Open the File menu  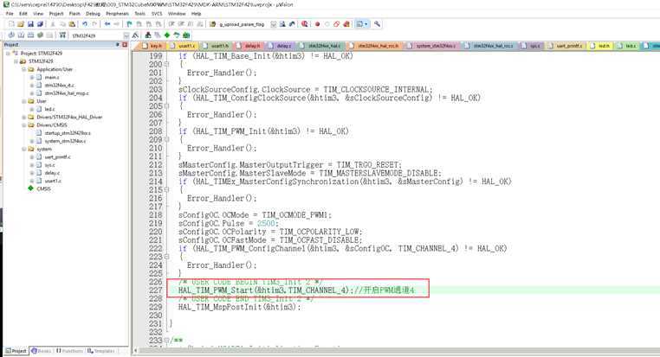click(x=10, y=14)
